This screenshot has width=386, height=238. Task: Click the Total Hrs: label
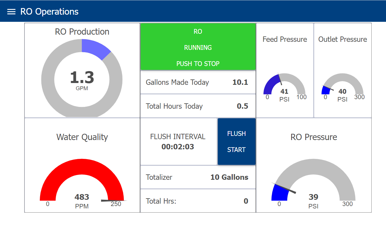click(161, 201)
